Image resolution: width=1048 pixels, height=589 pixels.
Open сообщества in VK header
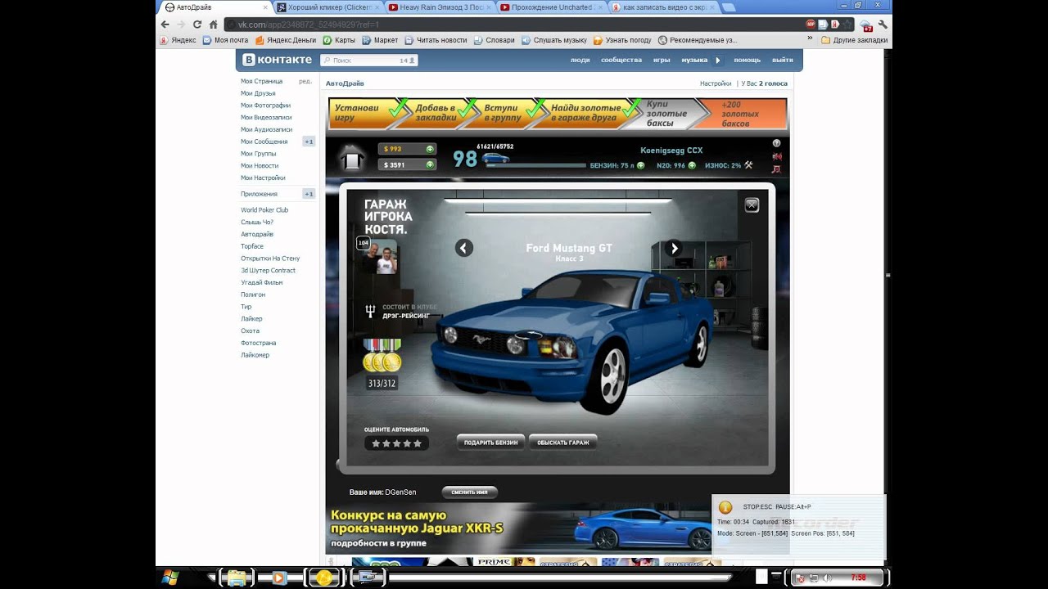pos(621,60)
